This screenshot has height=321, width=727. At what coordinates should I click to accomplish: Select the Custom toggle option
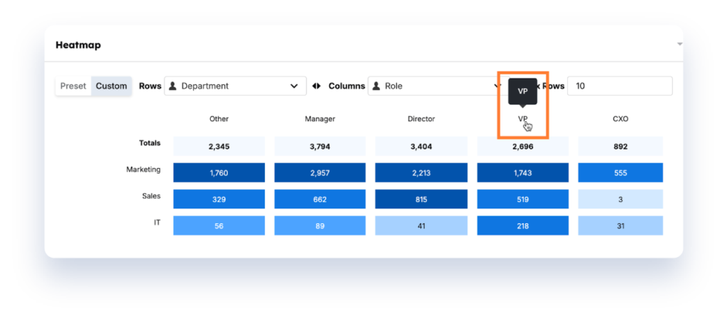click(111, 86)
